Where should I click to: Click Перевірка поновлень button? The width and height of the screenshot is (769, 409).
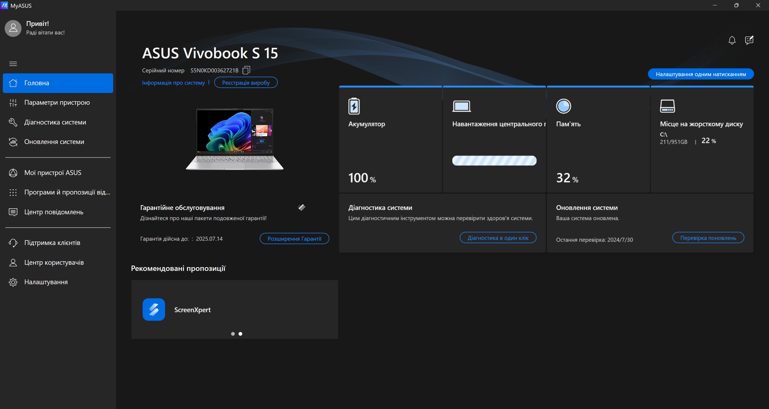point(708,238)
